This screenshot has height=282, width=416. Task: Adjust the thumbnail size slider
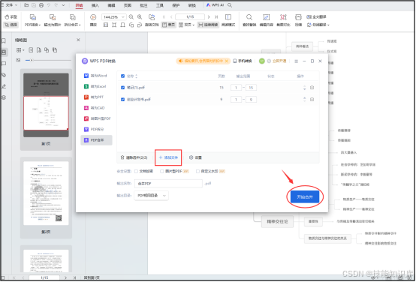tap(32, 61)
